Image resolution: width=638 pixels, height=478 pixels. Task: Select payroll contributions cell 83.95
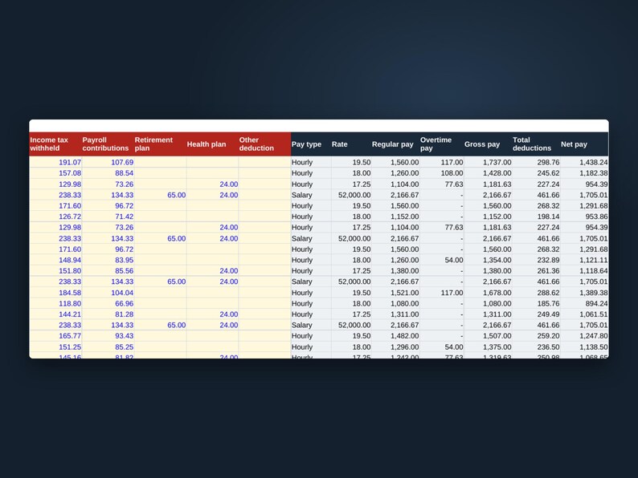coord(108,260)
